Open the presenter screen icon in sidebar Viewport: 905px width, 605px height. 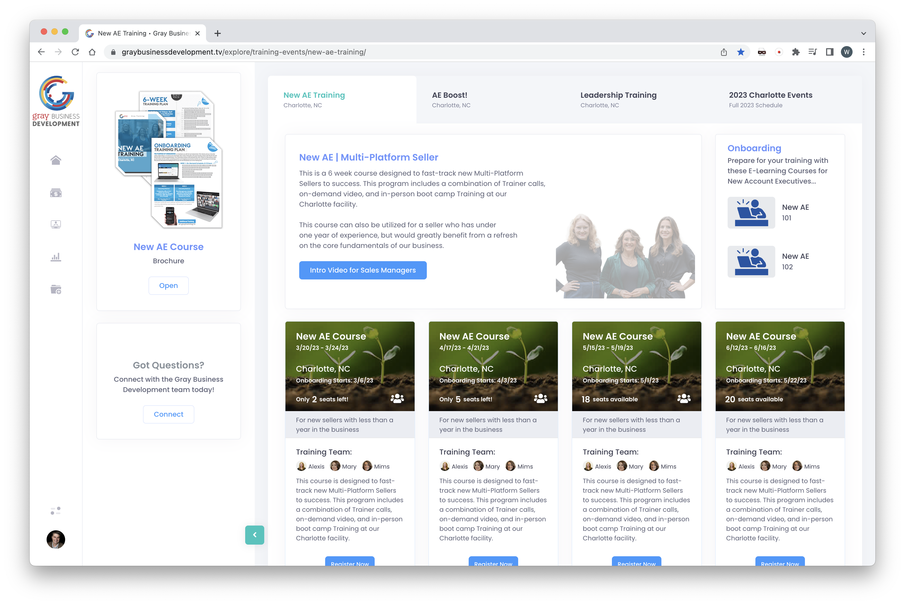pos(56,225)
